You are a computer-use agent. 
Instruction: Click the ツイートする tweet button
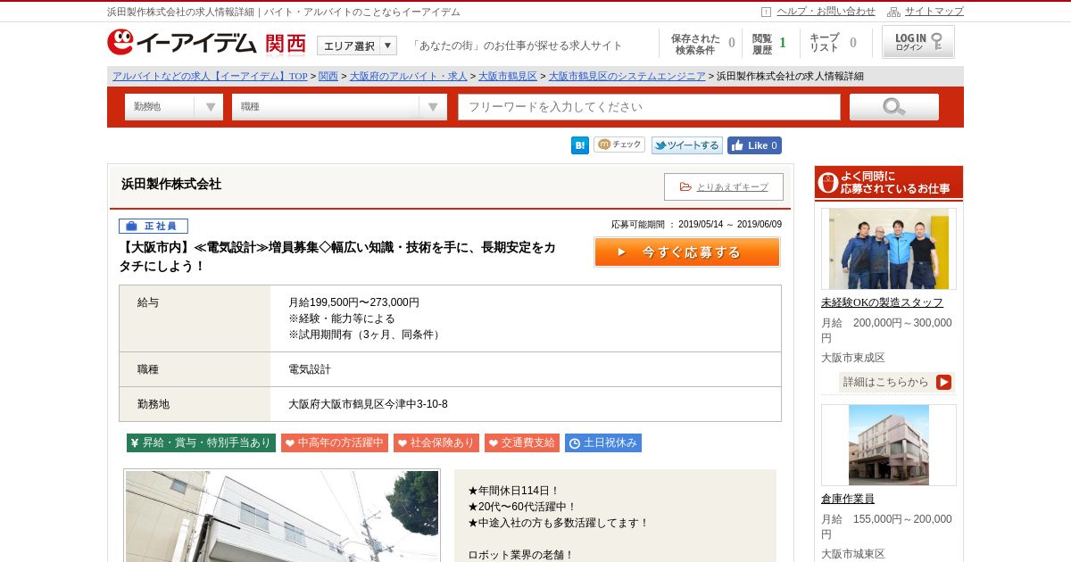point(686,145)
